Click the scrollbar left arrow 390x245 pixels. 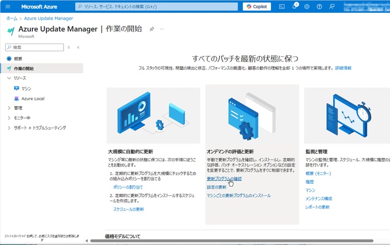[87, 240]
